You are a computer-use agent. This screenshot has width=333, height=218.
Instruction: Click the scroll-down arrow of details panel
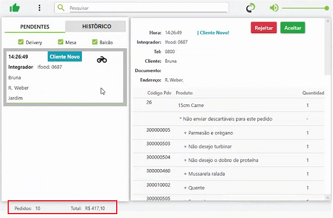(327, 197)
